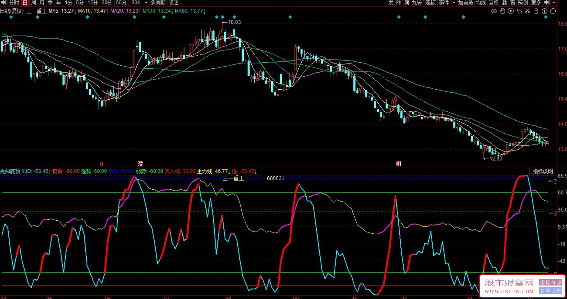The height and width of the screenshot is (299, 567).
Task: Click the 18.03 high price marker
Action: (x=234, y=22)
